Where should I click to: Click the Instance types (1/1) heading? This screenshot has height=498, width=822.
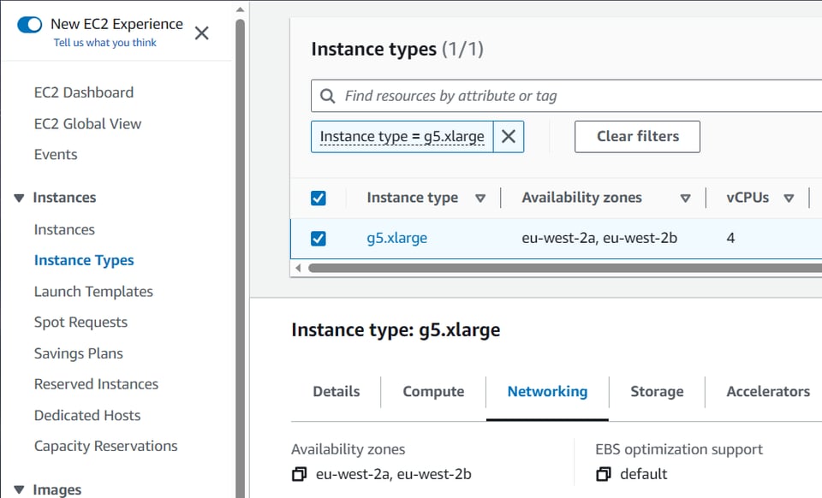coord(397,50)
